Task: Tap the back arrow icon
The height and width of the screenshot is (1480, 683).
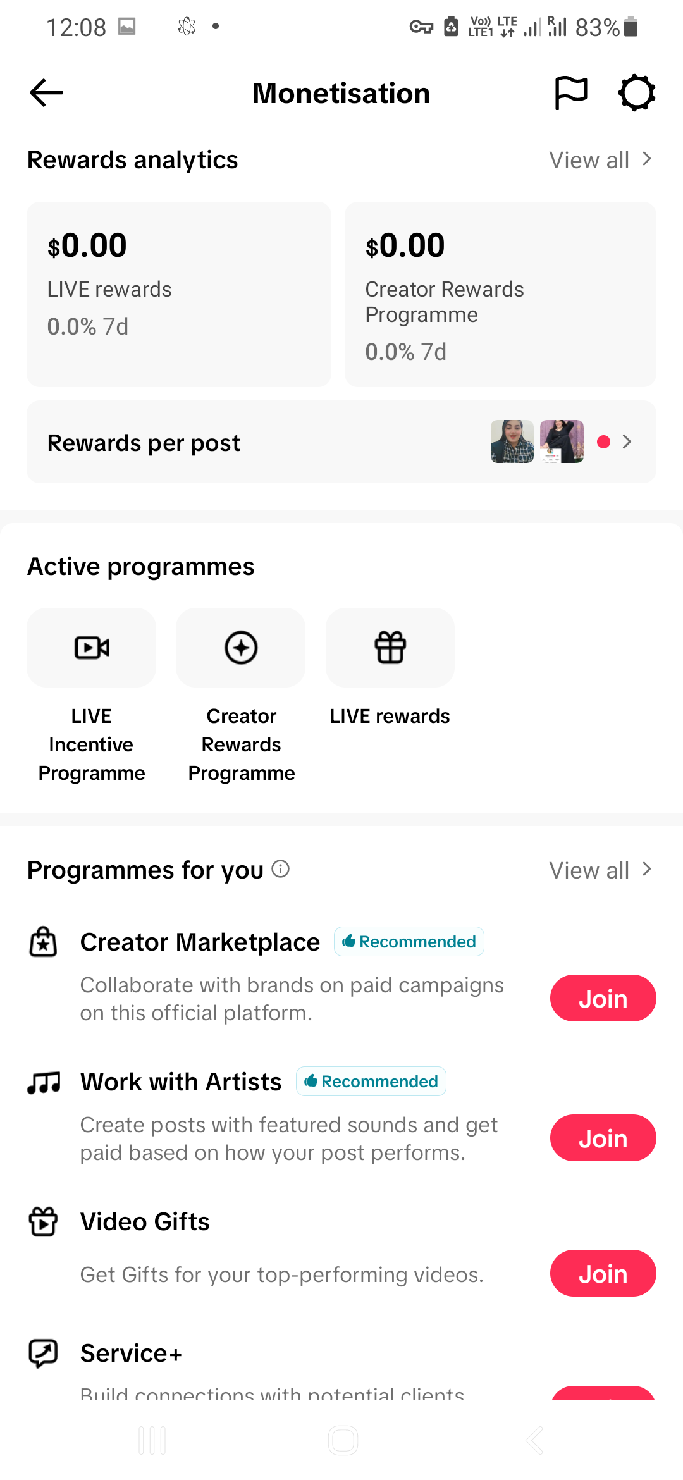Action: point(47,93)
